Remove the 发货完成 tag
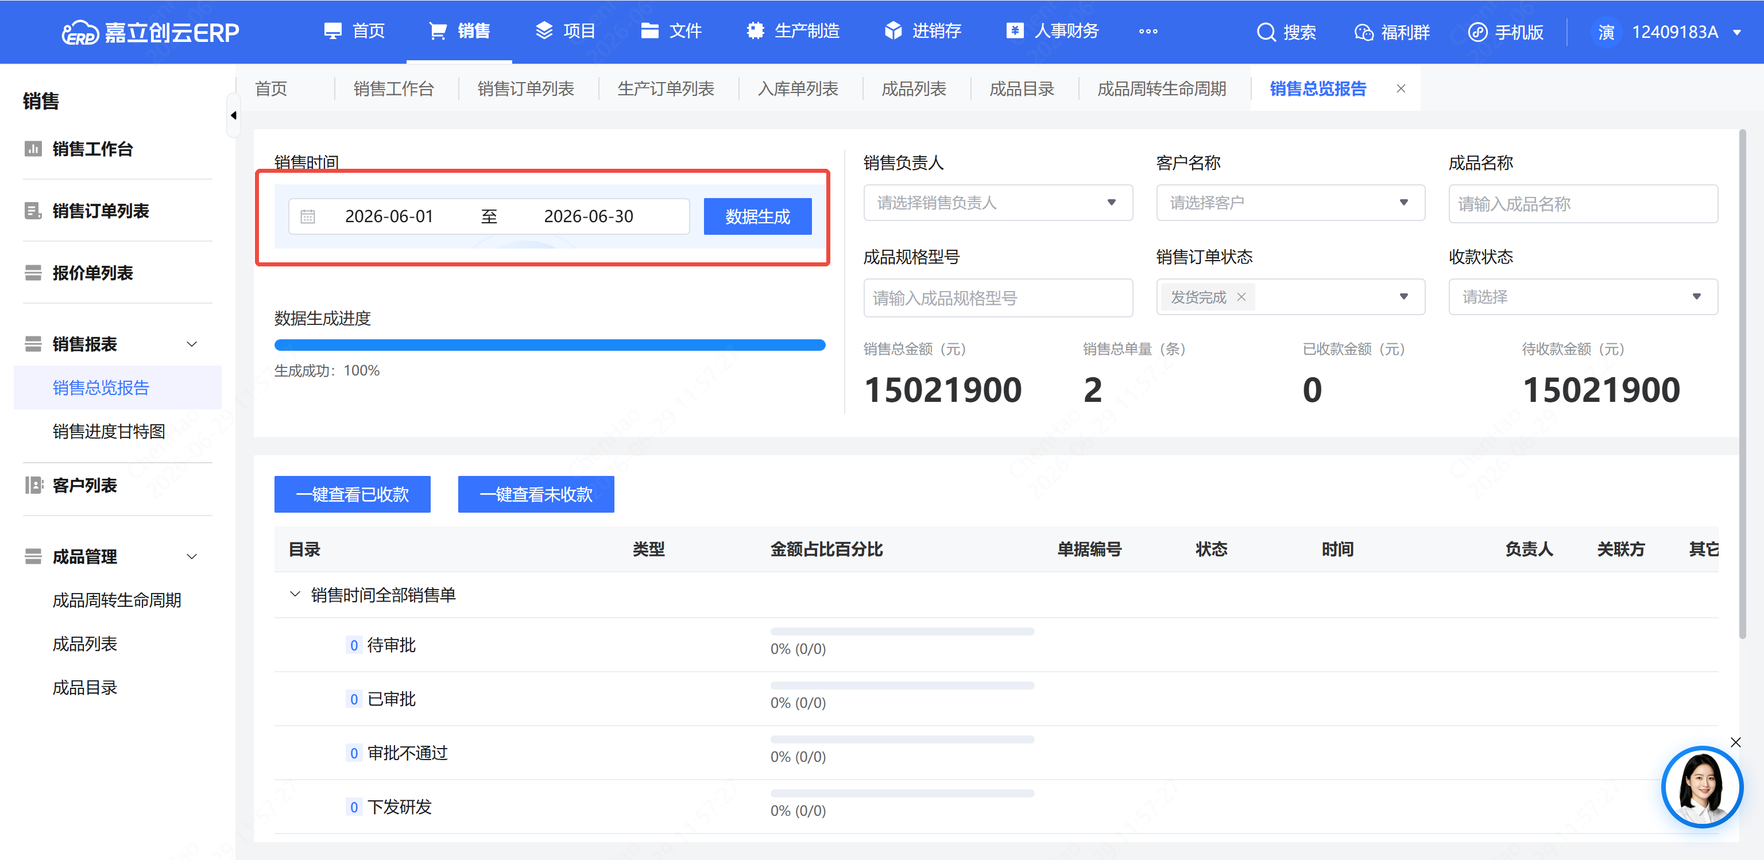Screen dimensions: 1764x860 pos(1241,296)
